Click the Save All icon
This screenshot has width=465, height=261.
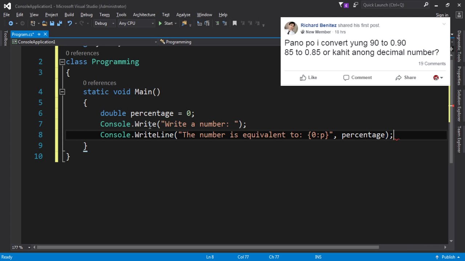pos(59,23)
